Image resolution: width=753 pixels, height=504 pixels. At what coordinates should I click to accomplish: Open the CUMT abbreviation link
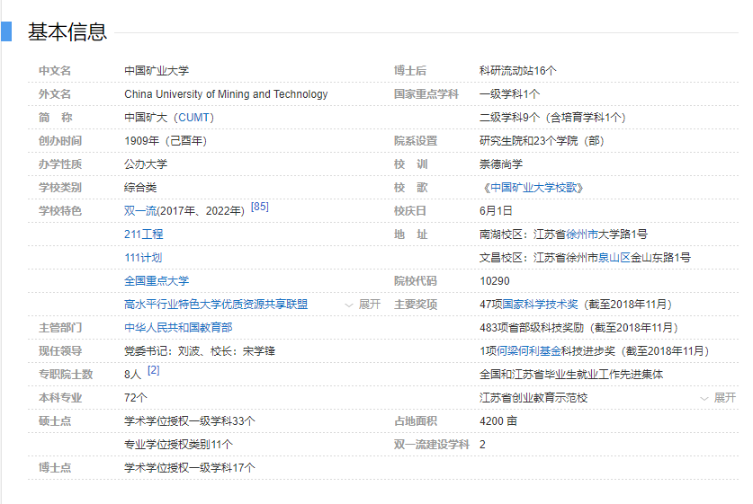(194, 118)
